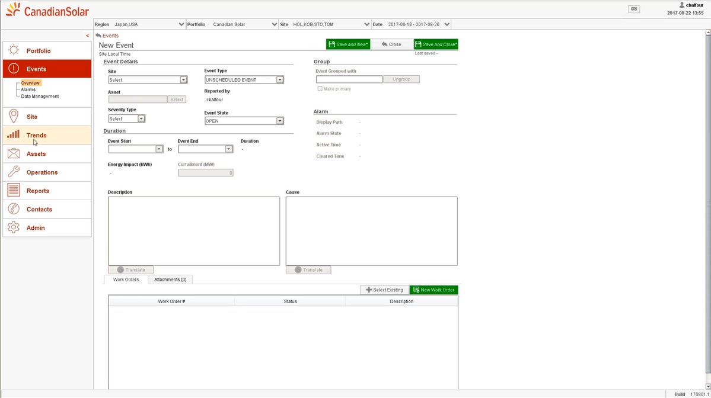Click the message icon in top header
711x398 pixels.
tap(634, 9)
